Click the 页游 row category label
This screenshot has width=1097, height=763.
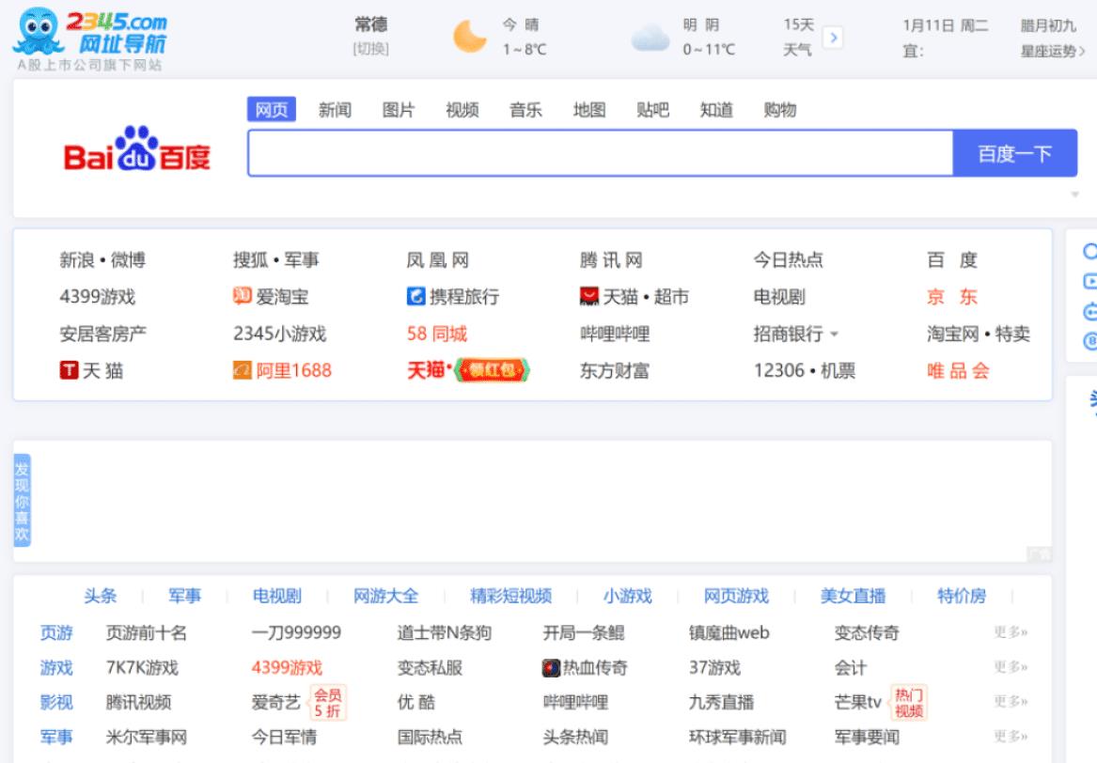pyautogui.click(x=56, y=633)
